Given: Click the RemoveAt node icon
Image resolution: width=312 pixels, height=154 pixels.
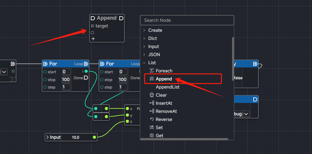Looking at the screenshot, I should (x=152, y=111).
